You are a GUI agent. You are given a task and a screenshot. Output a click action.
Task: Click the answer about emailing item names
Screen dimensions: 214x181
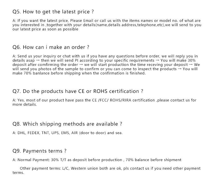107,25
